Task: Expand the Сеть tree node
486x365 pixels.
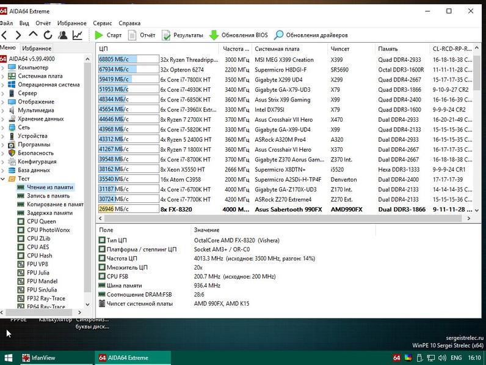Action: (x=3, y=127)
